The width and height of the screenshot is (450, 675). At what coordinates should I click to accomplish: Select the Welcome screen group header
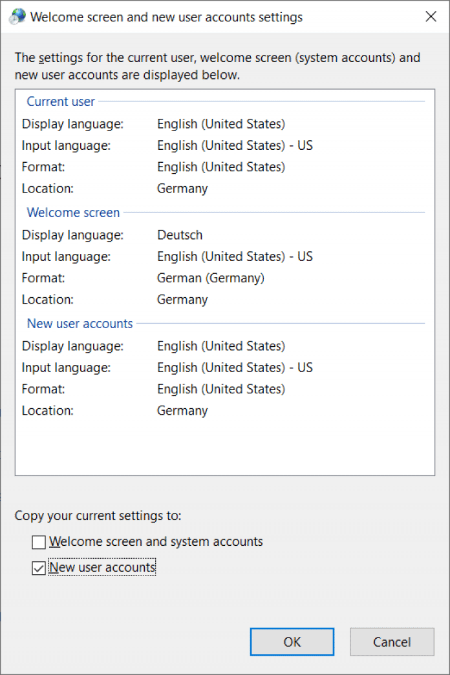click(x=73, y=213)
